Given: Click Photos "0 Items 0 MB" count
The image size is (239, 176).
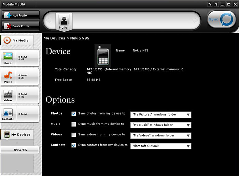Looking at the screenshot, I should pyautogui.click(x=23, y=58).
